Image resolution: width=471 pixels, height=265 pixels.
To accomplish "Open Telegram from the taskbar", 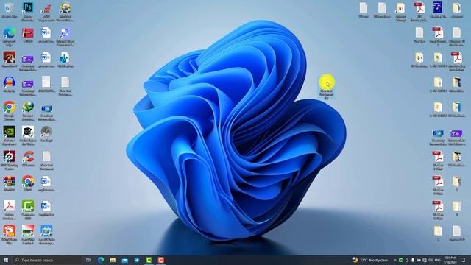I will 137,260.
